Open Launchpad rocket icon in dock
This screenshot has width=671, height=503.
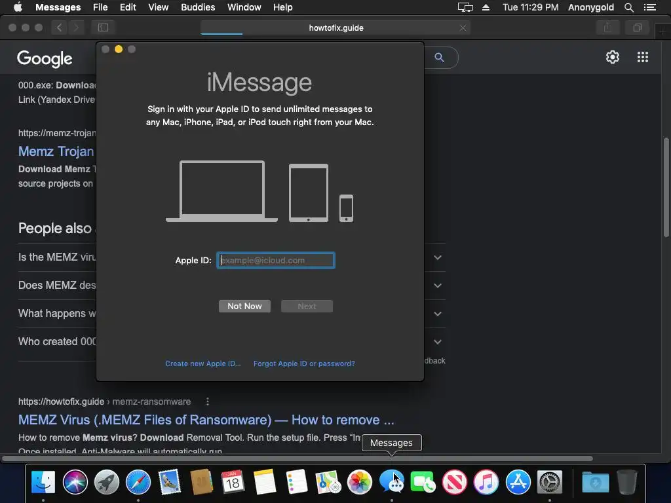coord(107,482)
